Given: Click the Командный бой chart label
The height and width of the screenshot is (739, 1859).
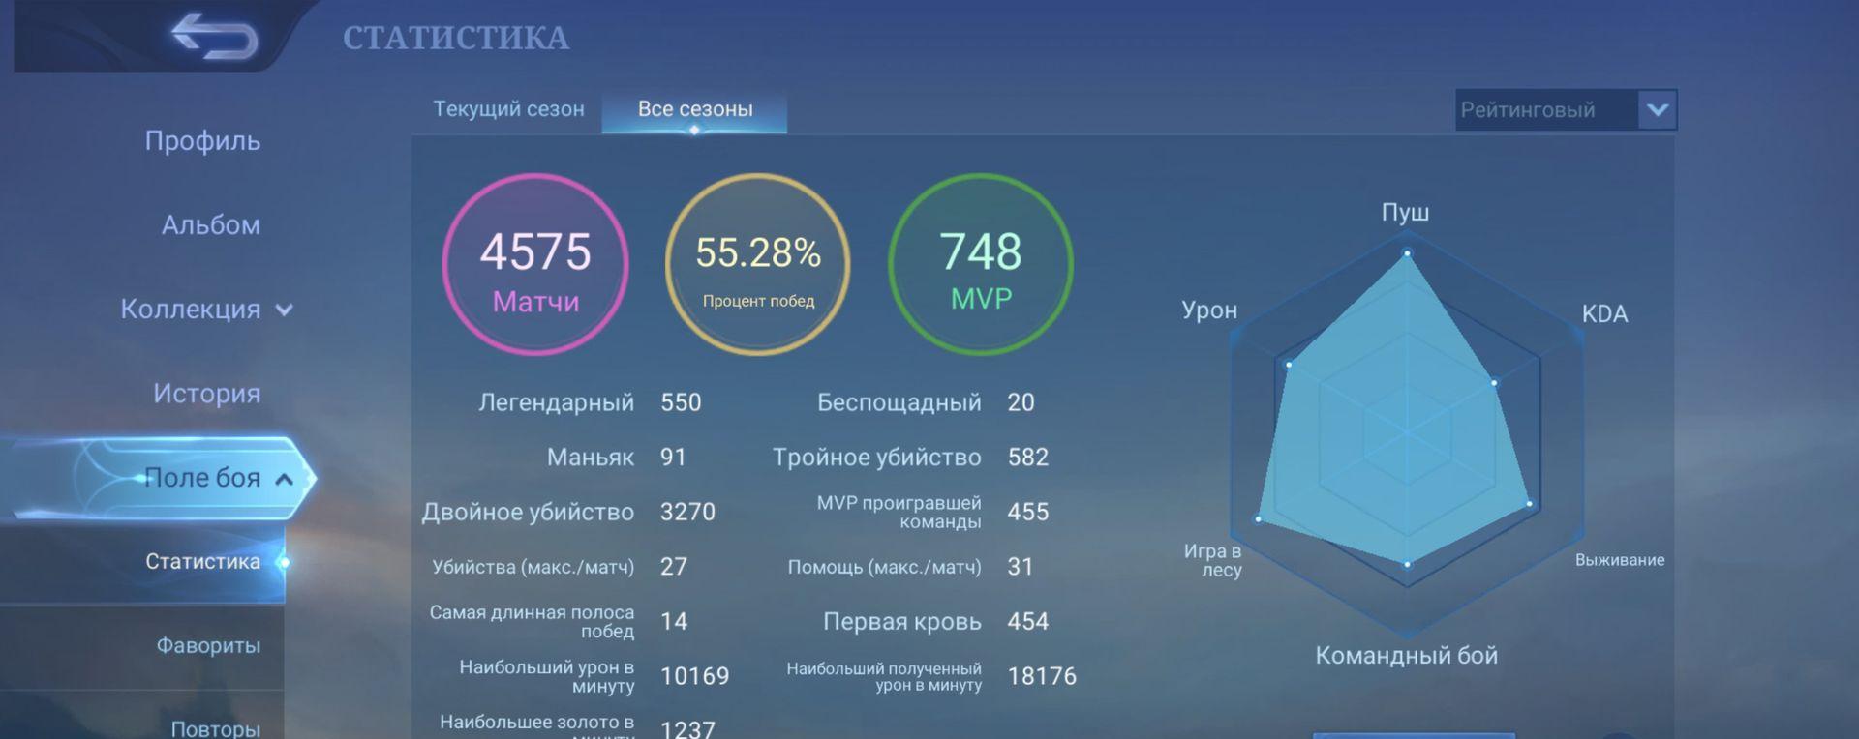Looking at the screenshot, I should [1406, 656].
